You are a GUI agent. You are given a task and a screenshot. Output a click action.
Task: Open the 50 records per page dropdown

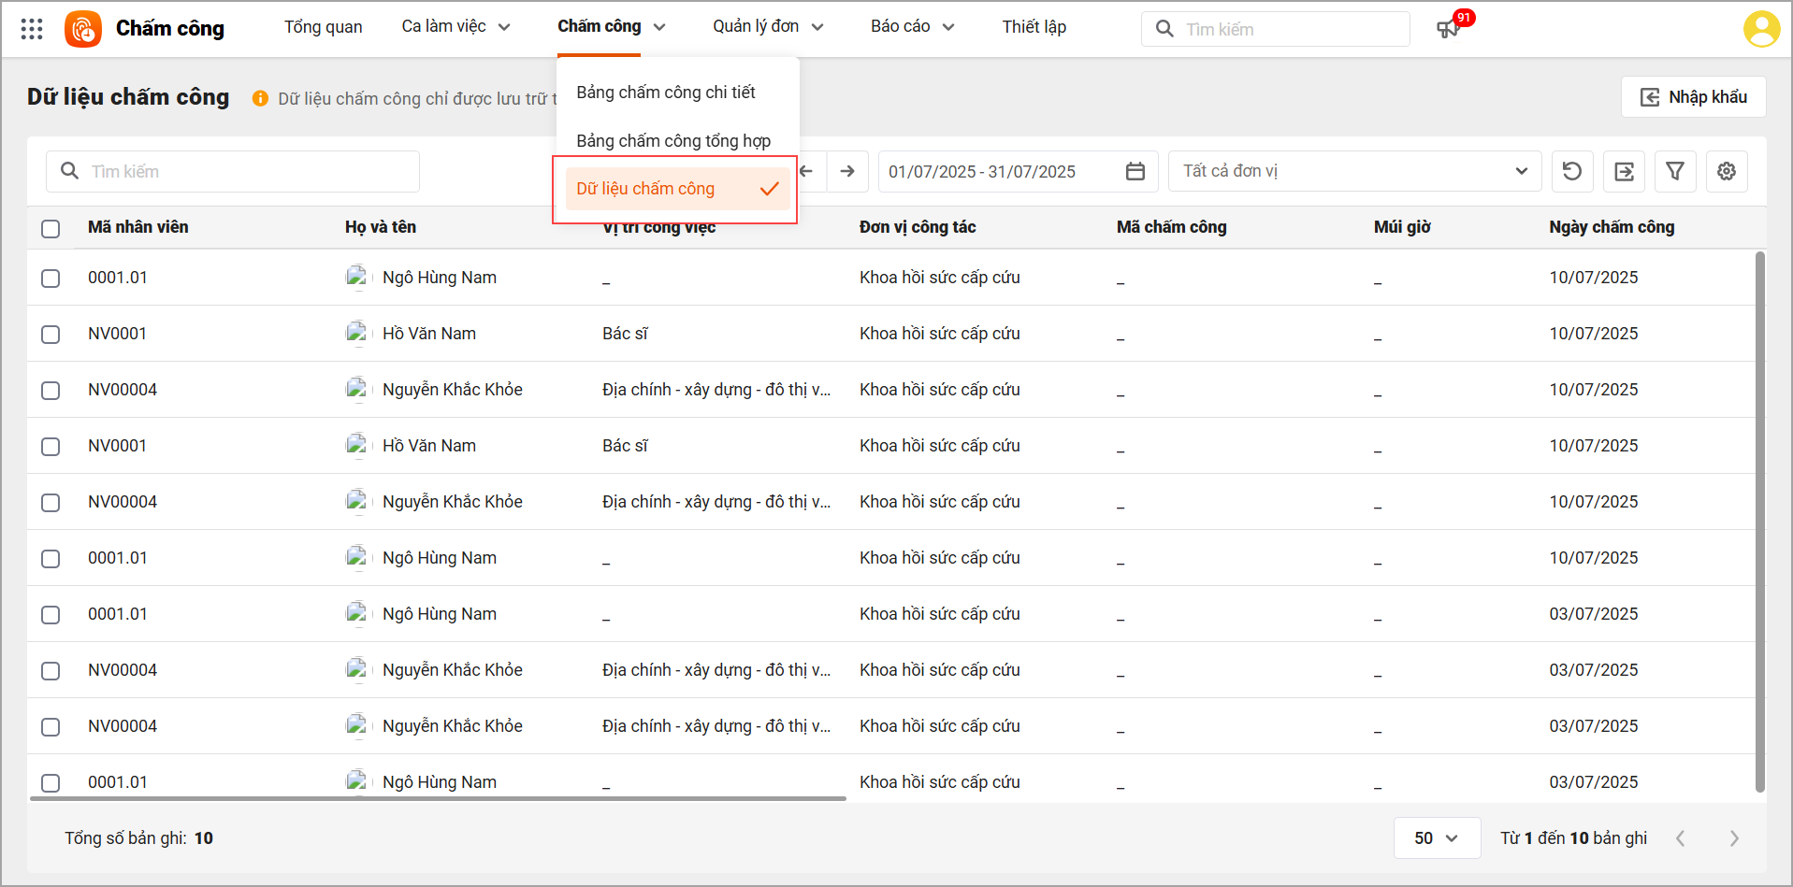(1436, 837)
